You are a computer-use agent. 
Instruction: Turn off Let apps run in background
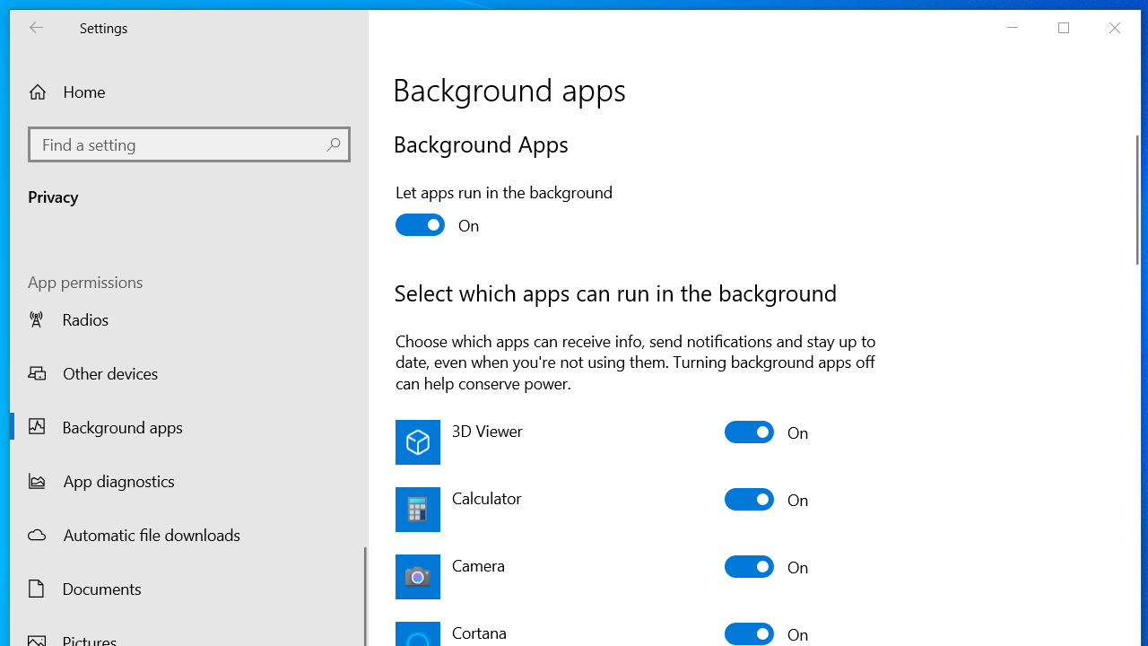pos(420,225)
